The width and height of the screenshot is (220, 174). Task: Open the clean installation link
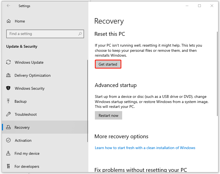coord(145,148)
